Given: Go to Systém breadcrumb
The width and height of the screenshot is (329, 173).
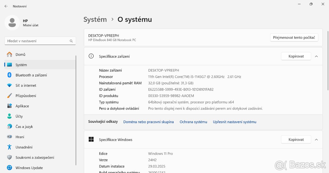Looking at the screenshot, I should [x=95, y=19].
